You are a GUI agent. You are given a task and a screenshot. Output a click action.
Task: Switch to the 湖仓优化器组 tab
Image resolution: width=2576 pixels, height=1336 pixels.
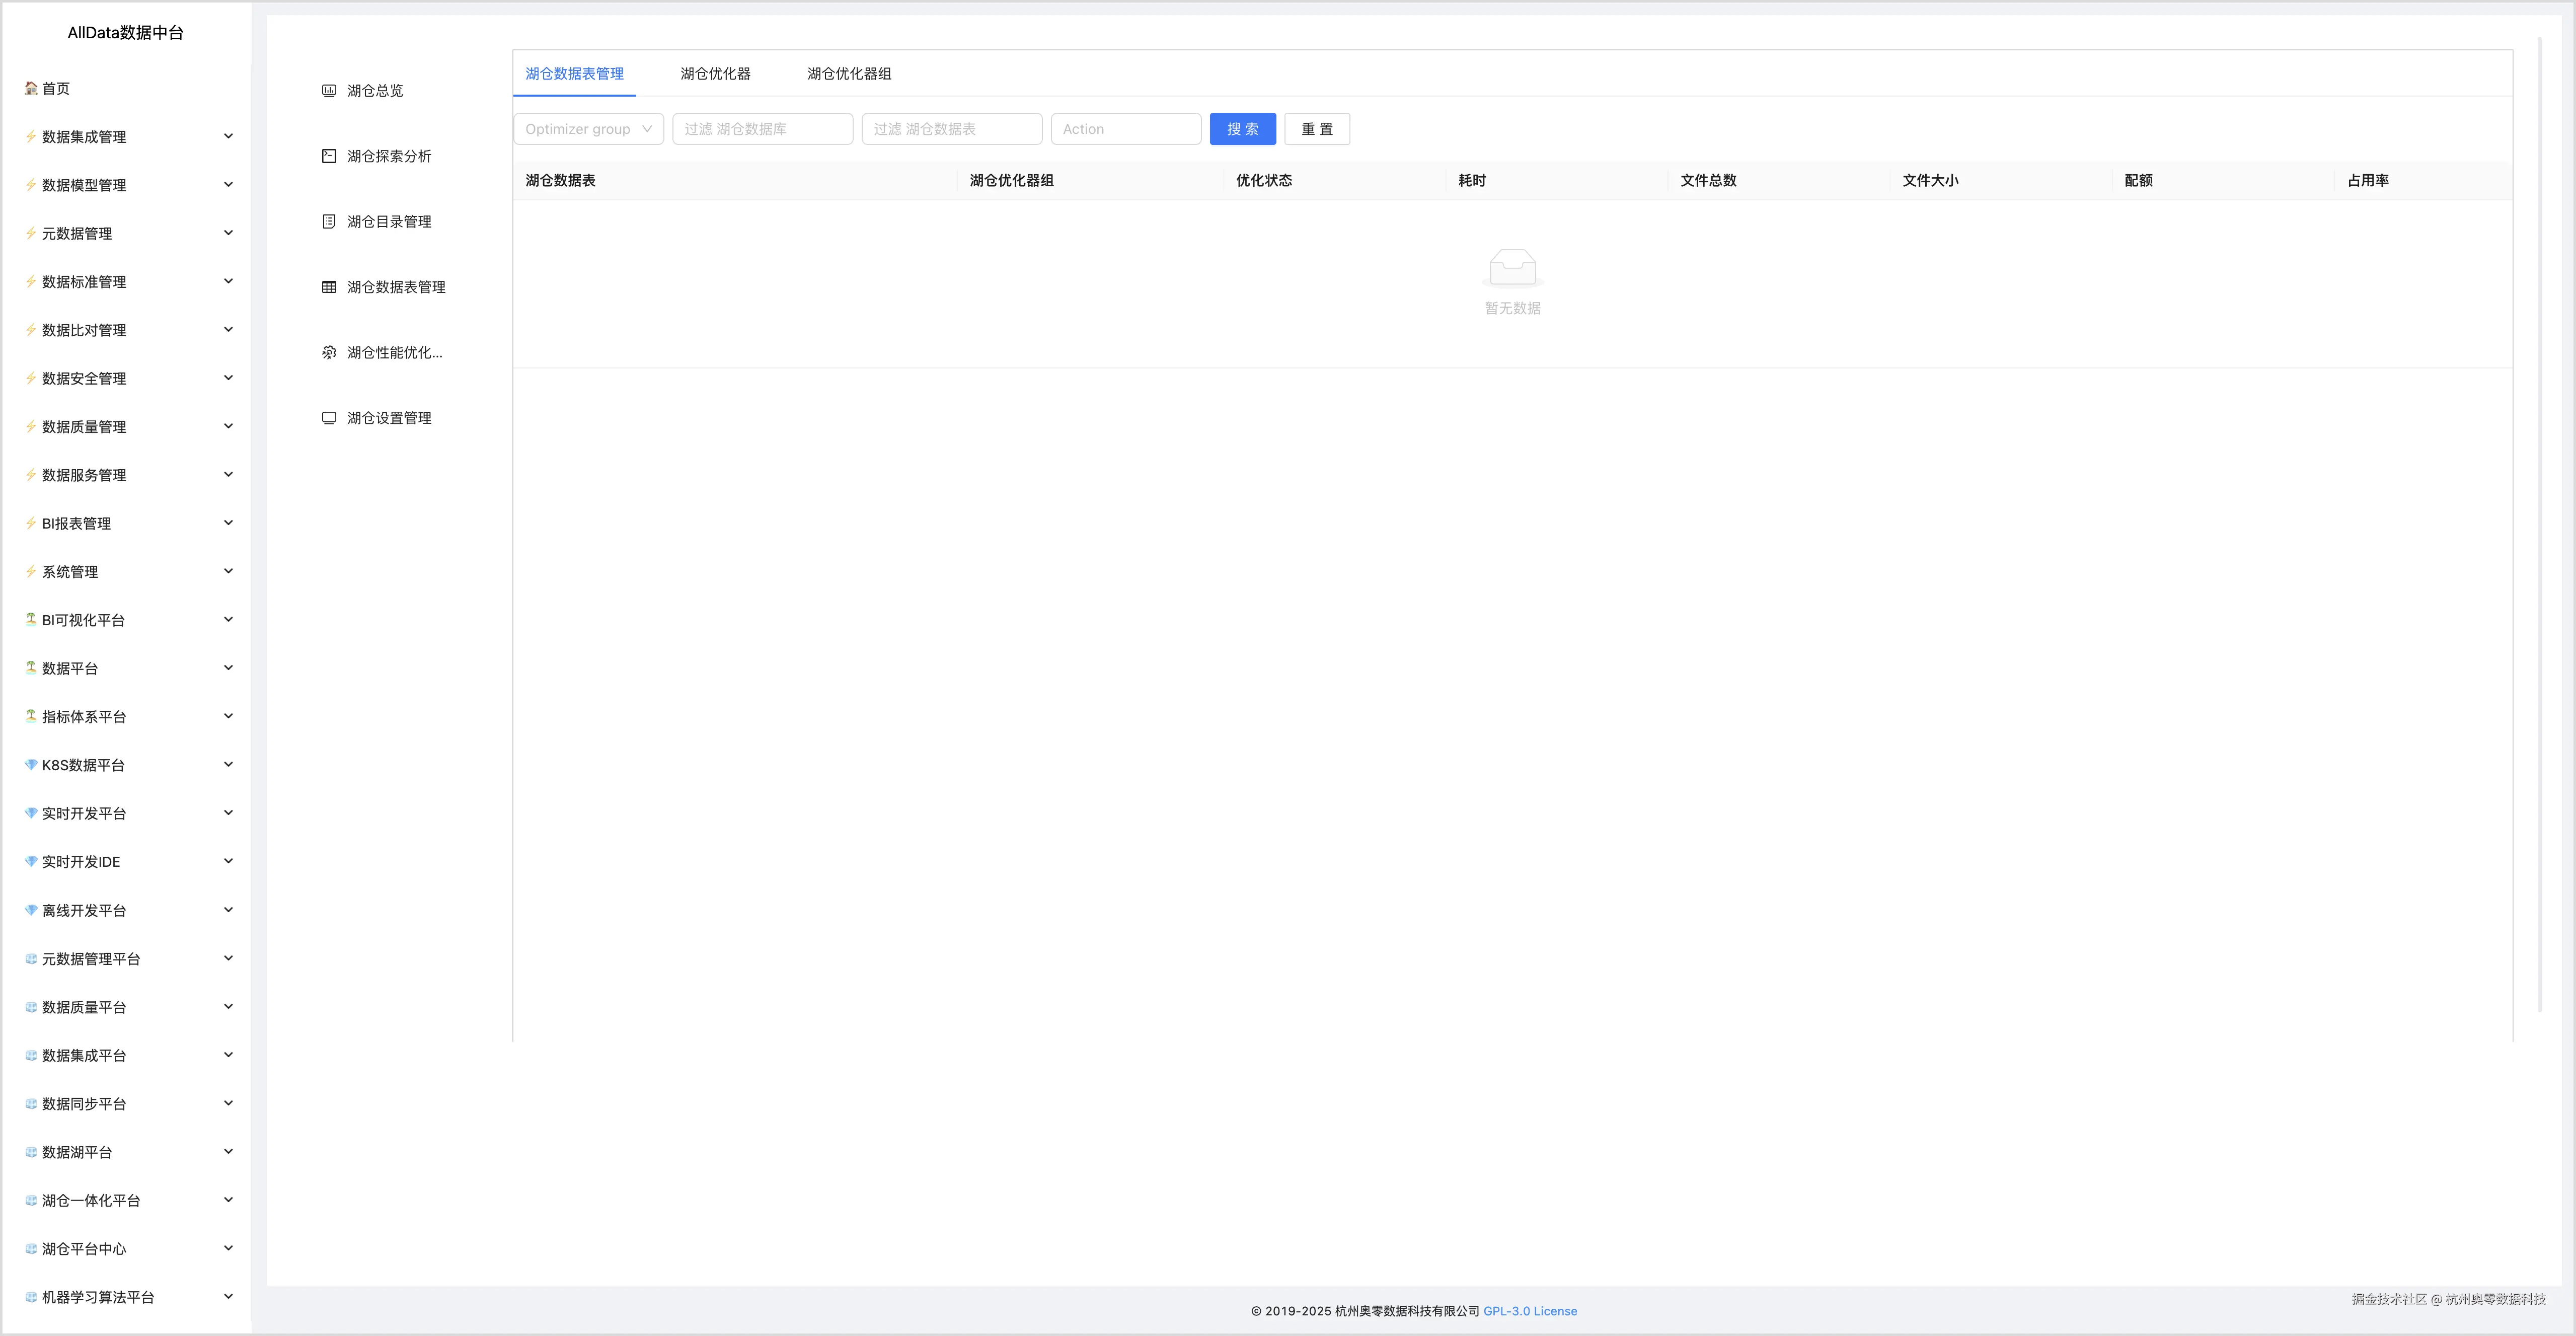pos(849,74)
